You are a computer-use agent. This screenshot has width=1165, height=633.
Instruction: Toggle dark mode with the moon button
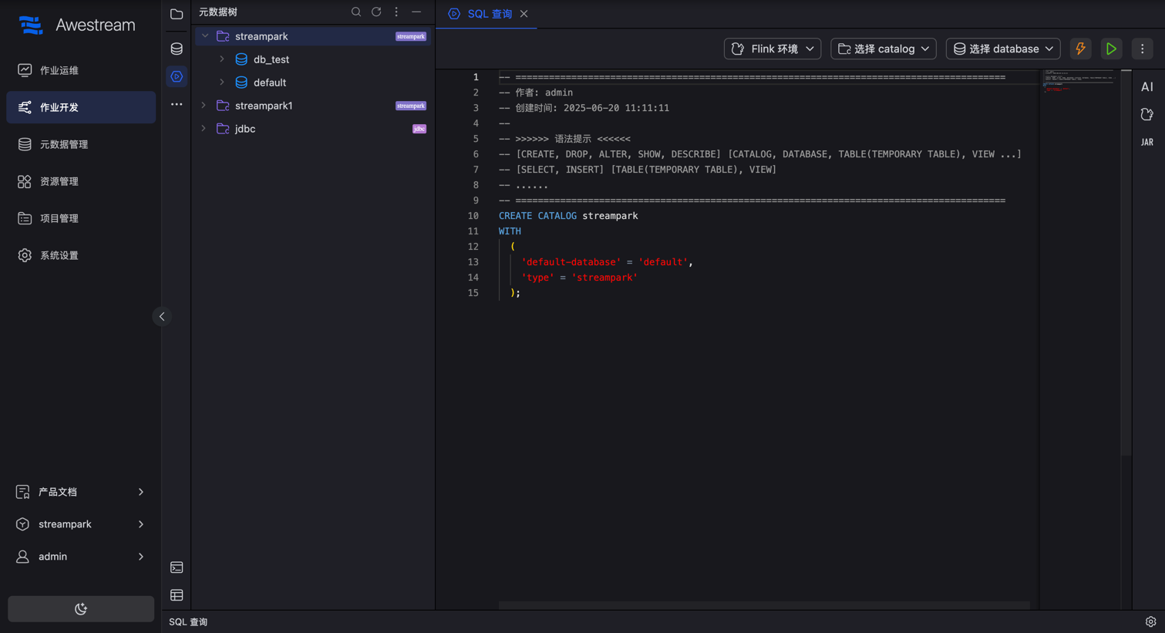click(x=81, y=609)
